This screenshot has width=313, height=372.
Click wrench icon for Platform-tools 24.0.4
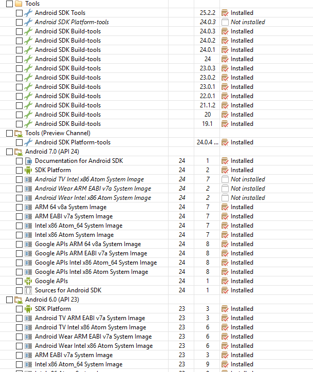pos(28,142)
